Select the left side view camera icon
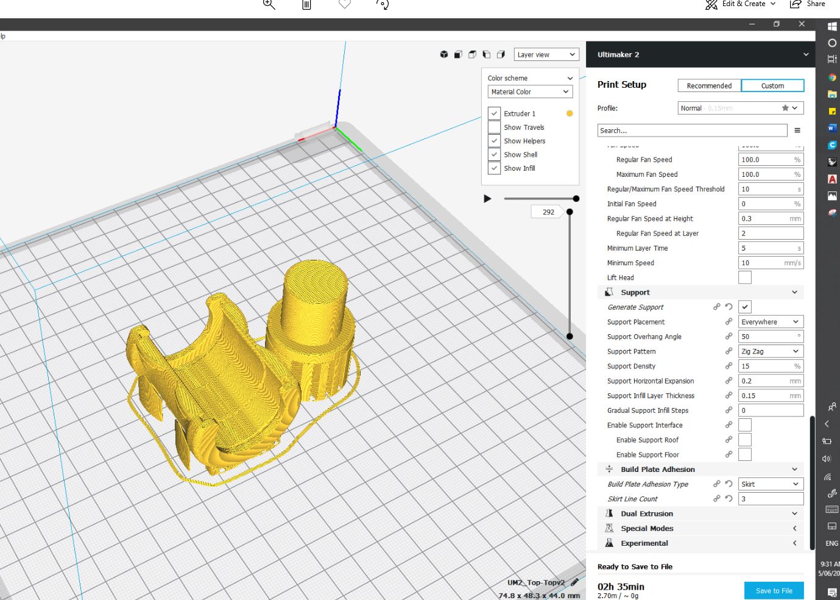Viewport: 840px width, 600px height. [x=486, y=55]
